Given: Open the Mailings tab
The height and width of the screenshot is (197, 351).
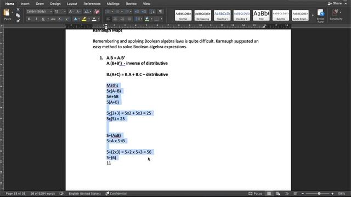Looking at the screenshot, I should click(x=113, y=4).
